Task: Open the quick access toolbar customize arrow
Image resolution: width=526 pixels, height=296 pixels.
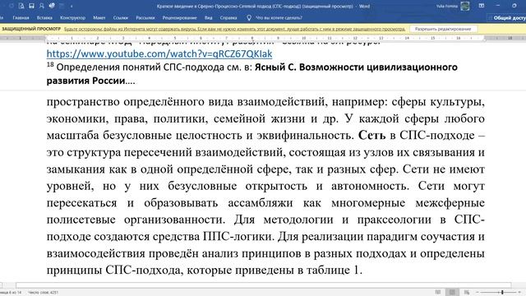Action: (72, 6)
